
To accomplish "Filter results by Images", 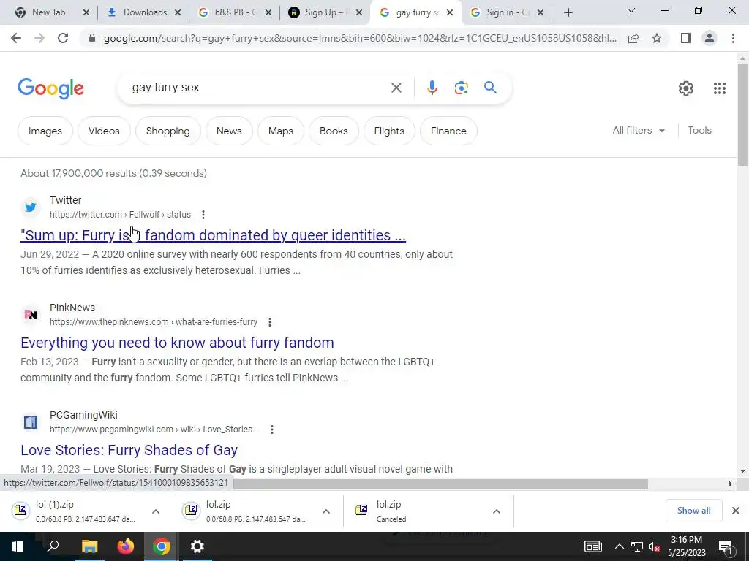I will click(x=45, y=131).
